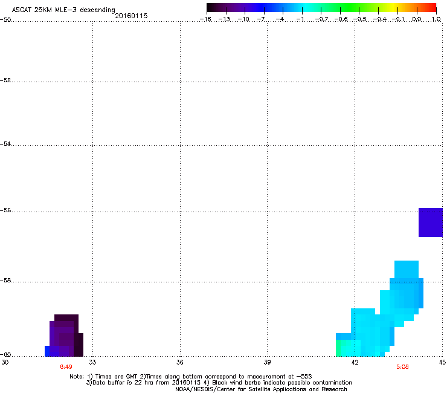
Task: Click the note line "3)Data buffer is 22 hrs"
Action: pos(219,383)
